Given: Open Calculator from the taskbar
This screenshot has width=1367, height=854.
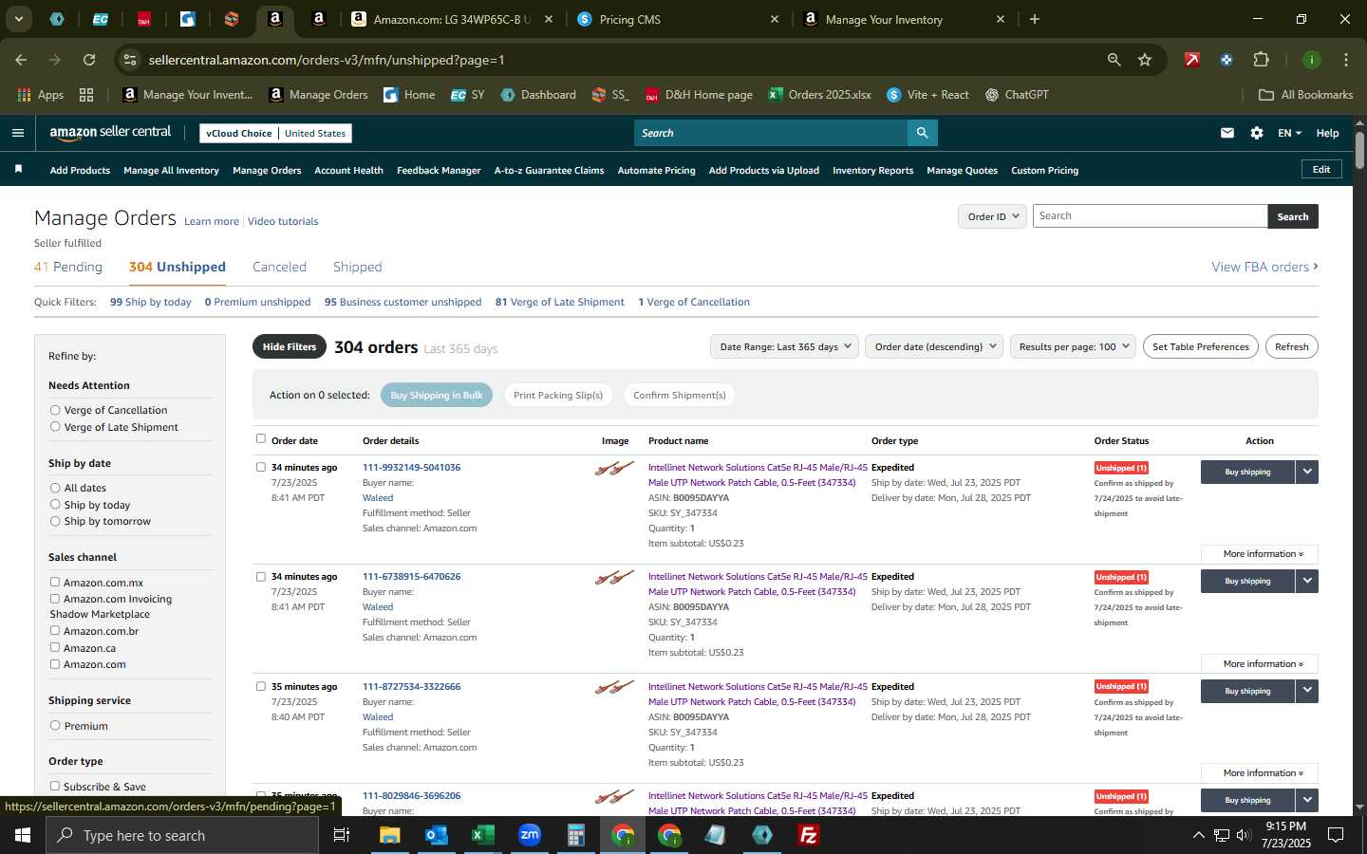Looking at the screenshot, I should [x=576, y=835].
